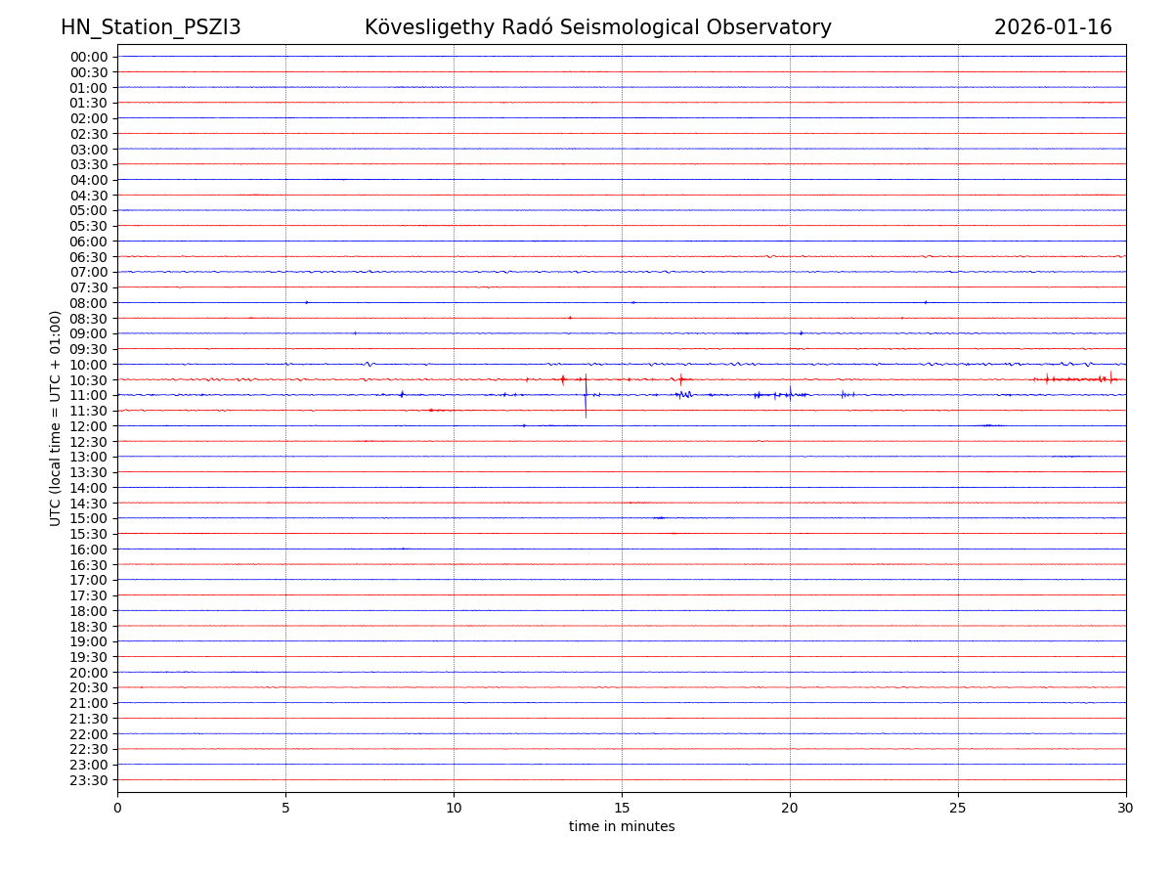Click the 16:00 row time label
This screenshot has height=880, width=1173.
click(x=89, y=550)
